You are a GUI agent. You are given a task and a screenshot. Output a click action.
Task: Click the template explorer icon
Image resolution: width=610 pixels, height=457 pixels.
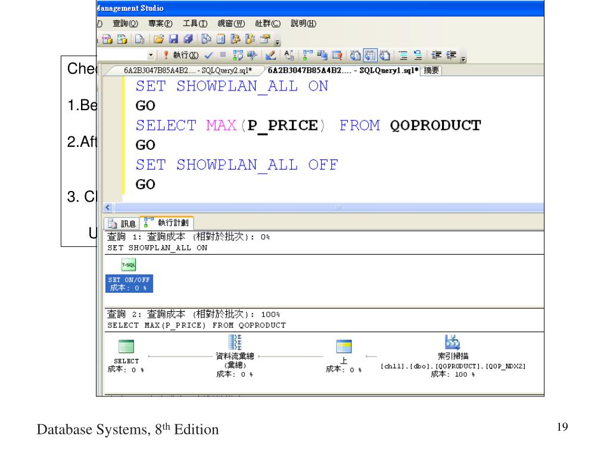pos(251,39)
